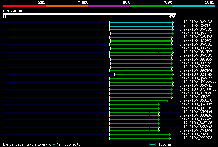Select the UniRef100_Q0J7W9 label
Viewport: 218px width, 147px height.
pyautogui.click(x=196, y=108)
